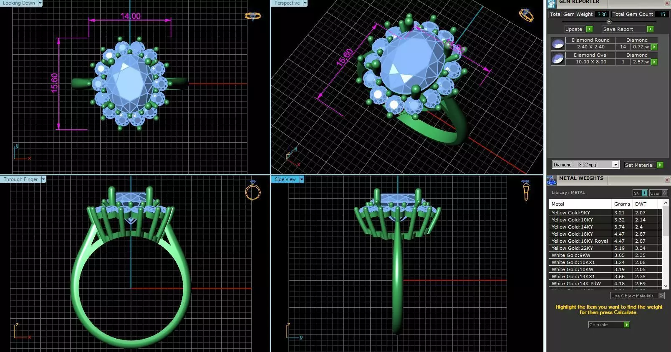Click the Gem Reporter panel icon
This screenshot has height=352, width=671.
(552, 4)
